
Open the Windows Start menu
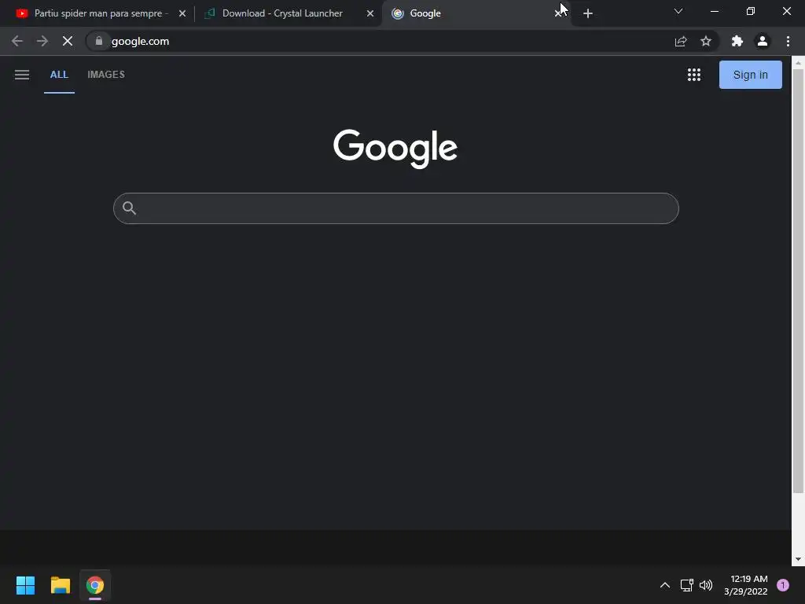click(25, 585)
